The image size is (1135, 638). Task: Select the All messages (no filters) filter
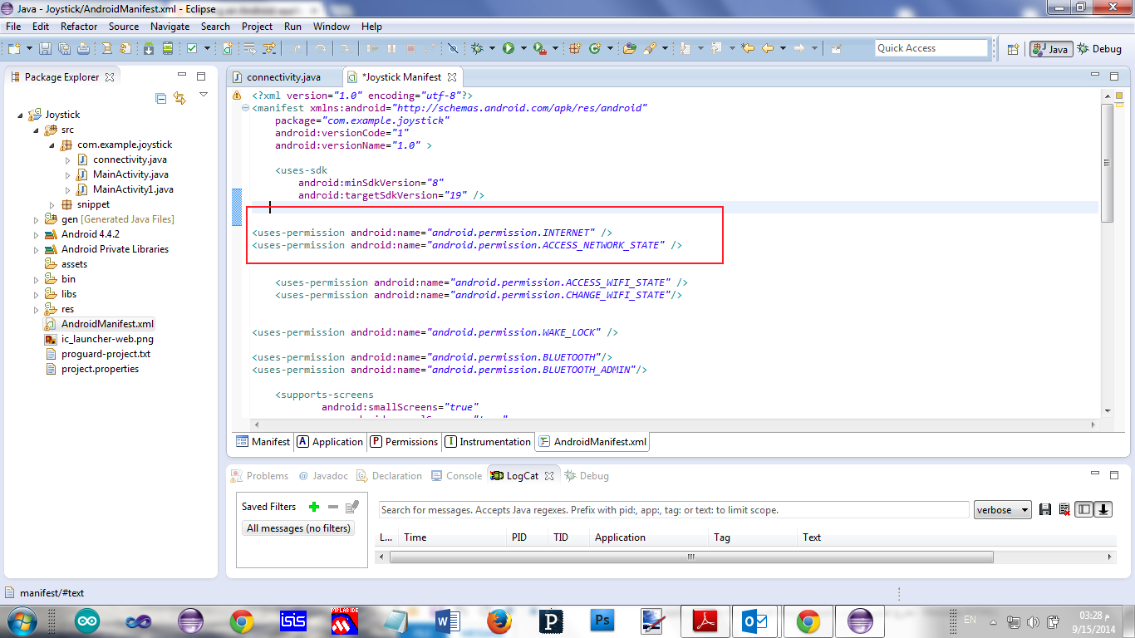pos(297,528)
